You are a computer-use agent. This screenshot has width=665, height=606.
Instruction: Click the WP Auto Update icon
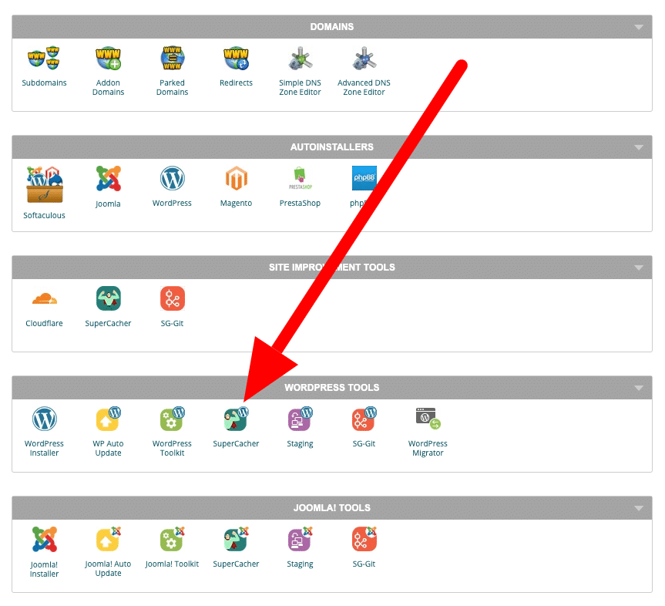[x=108, y=420]
